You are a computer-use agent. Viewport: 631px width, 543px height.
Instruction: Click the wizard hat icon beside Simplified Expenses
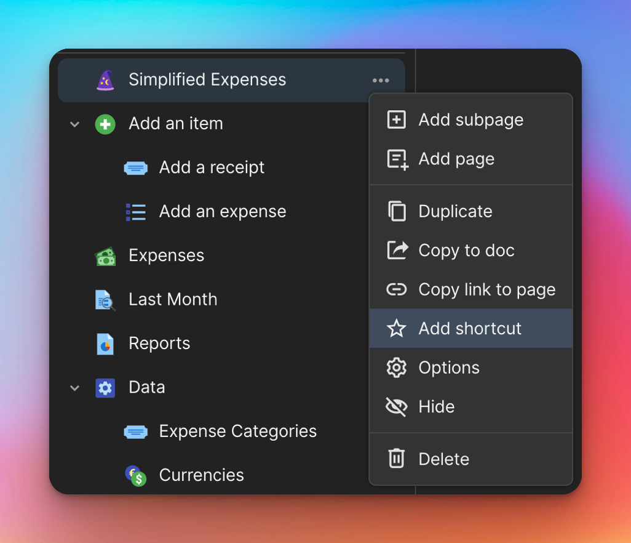click(x=105, y=80)
